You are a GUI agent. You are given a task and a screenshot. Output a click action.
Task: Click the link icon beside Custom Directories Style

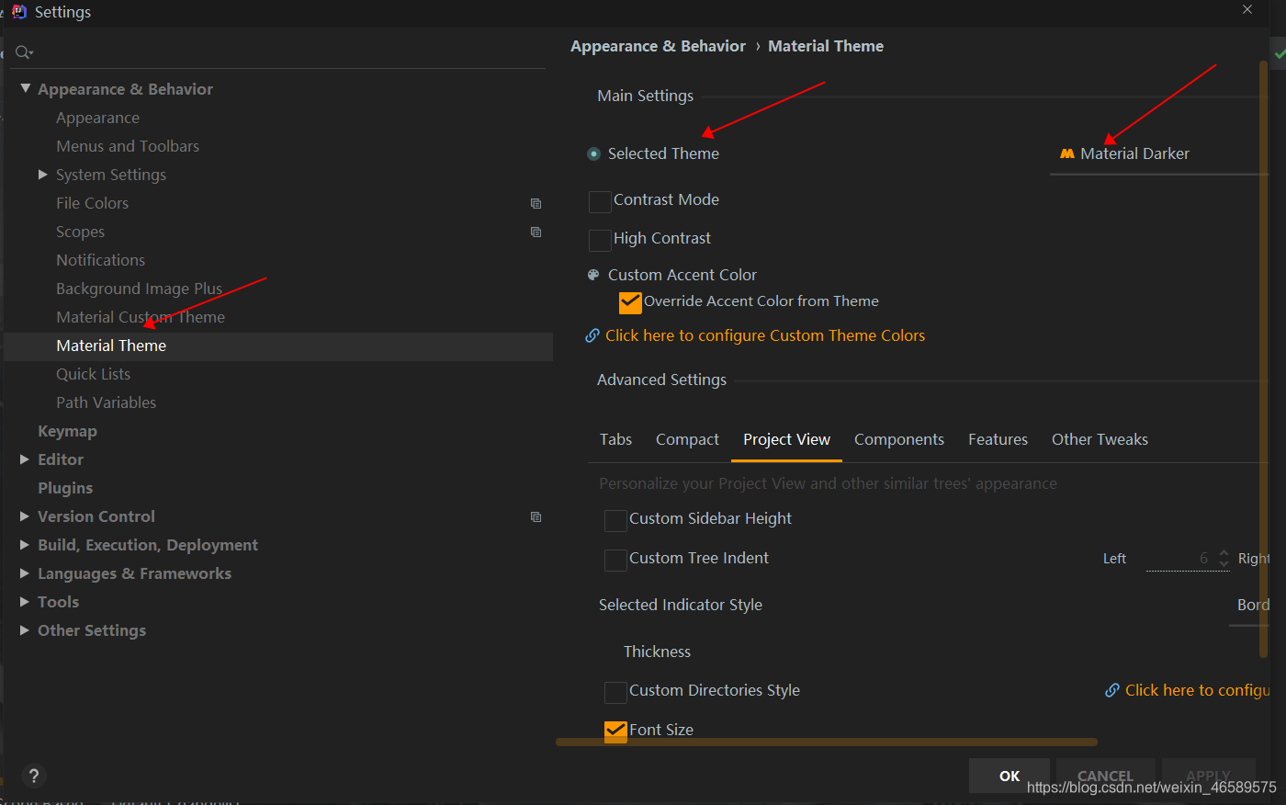(x=1112, y=690)
